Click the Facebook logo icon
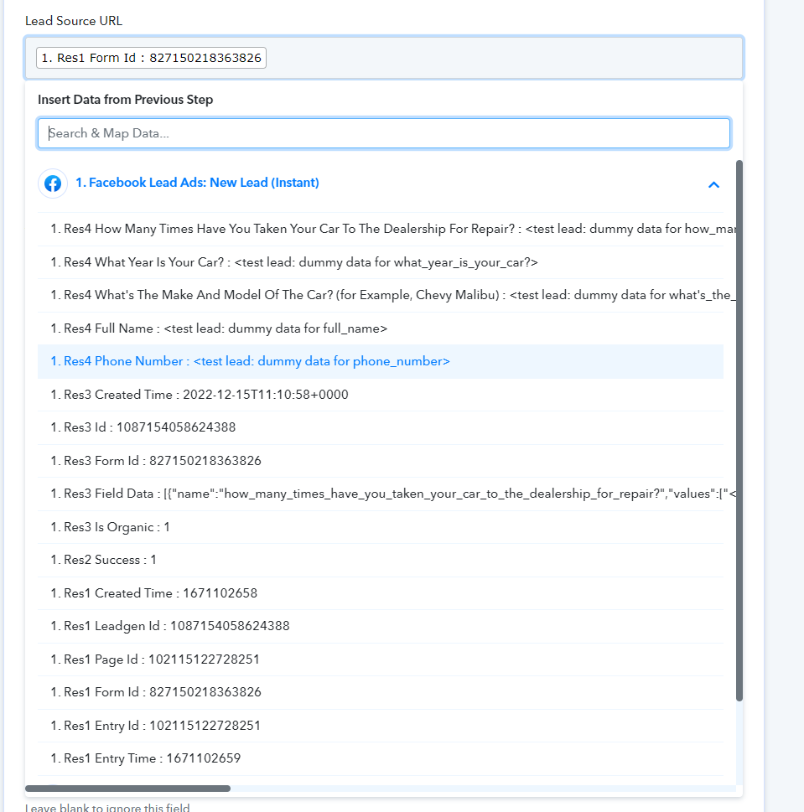The image size is (804, 812). coord(53,184)
